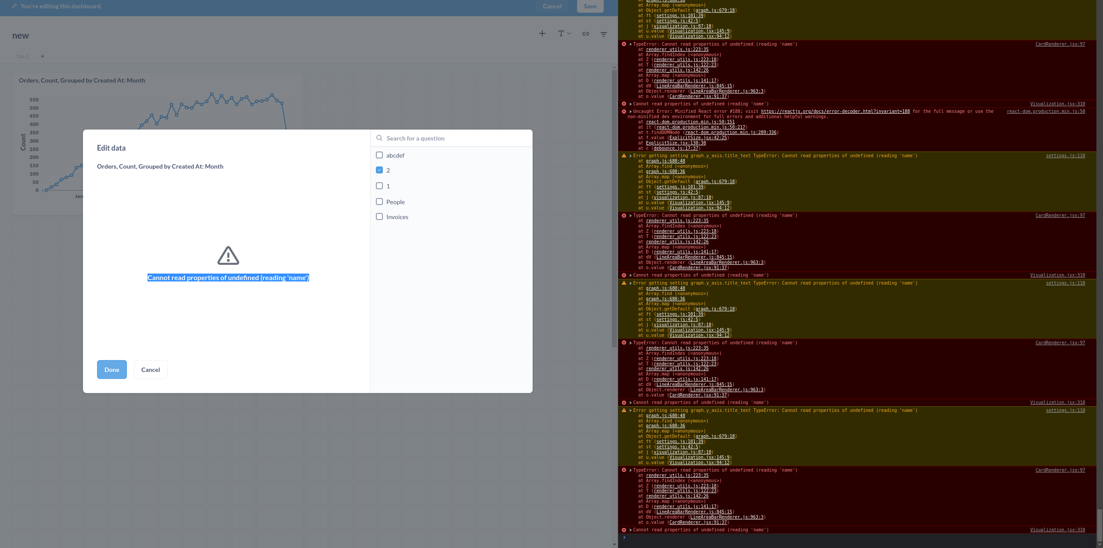The width and height of the screenshot is (1103, 548).
Task: Click the Done button in the modal
Action: click(x=112, y=369)
